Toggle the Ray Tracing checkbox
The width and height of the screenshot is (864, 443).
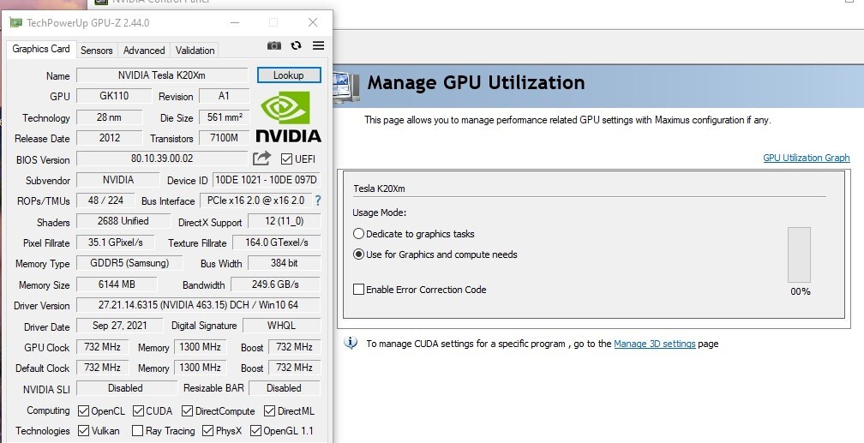[x=138, y=430]
